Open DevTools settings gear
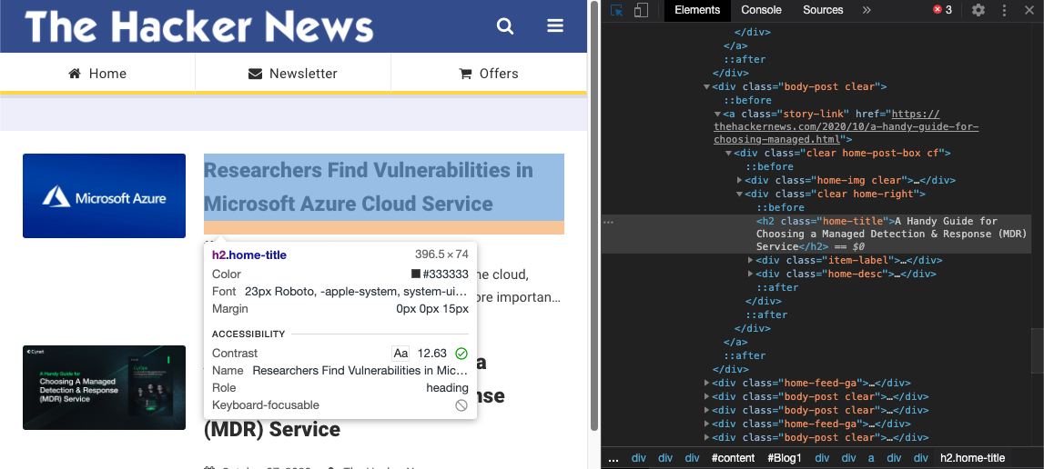Image resolution: width=1044 pixels, height=469 pixels. pos(978,10)
